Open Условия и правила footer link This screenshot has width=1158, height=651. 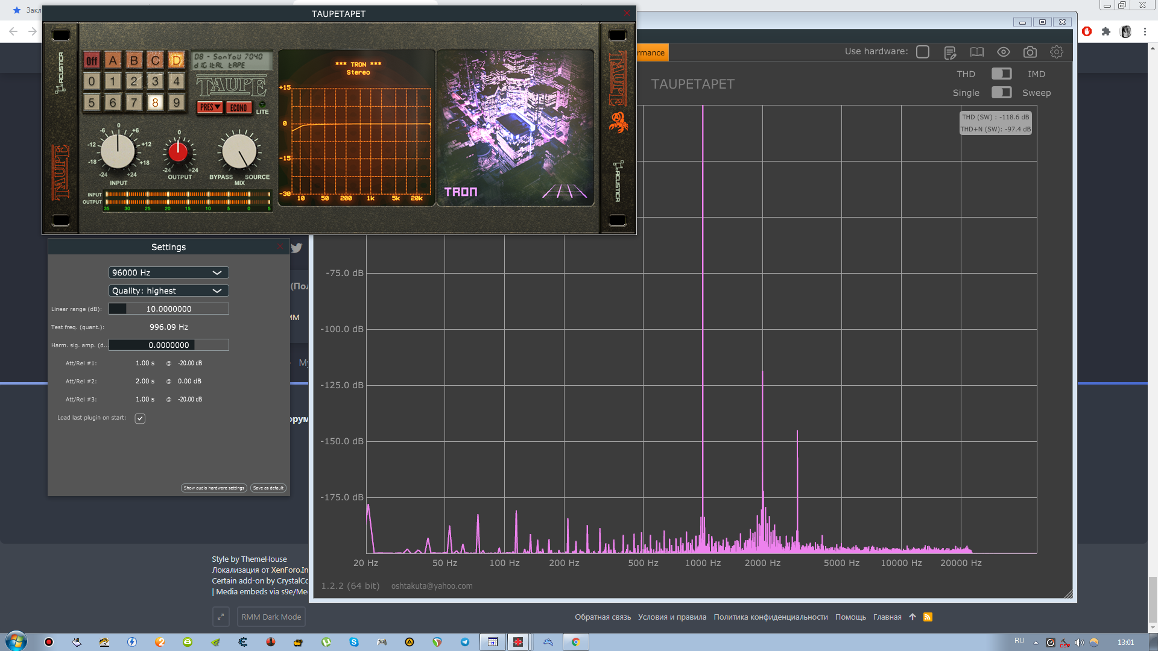pyautogui.click(x=672, y=617)
